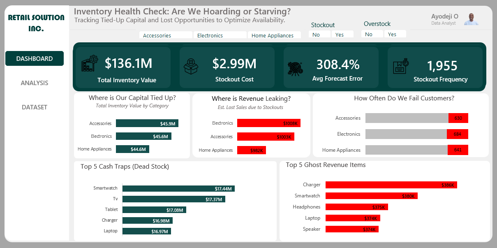
Task: Click the Ayodeji O name label
Action: pyautogui.click(x=445, y=16)
